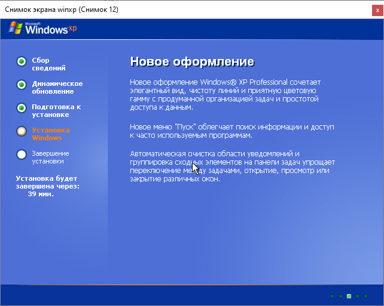Click the window title Снимок экрана winxp
Viewport: 384px width, 306px height.
62,10
